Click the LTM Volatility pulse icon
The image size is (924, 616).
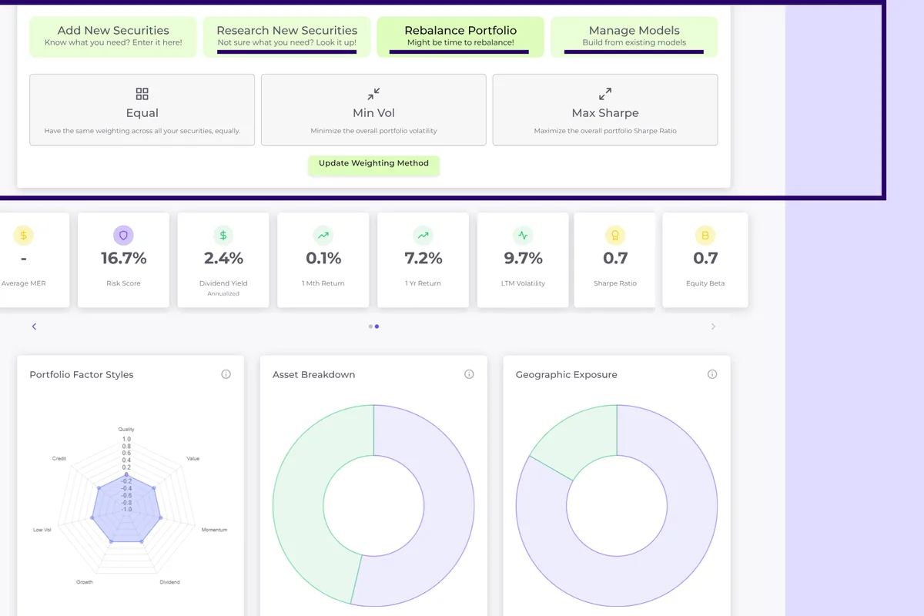tap(523, 236)
